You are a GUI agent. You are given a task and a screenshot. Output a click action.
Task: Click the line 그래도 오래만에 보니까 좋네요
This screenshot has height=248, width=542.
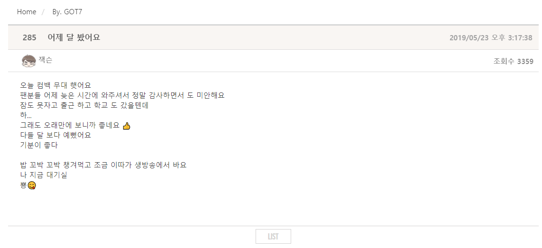[70, 126]
